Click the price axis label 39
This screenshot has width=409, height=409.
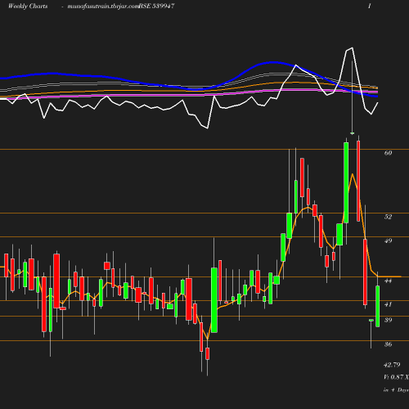coord(388,320)
